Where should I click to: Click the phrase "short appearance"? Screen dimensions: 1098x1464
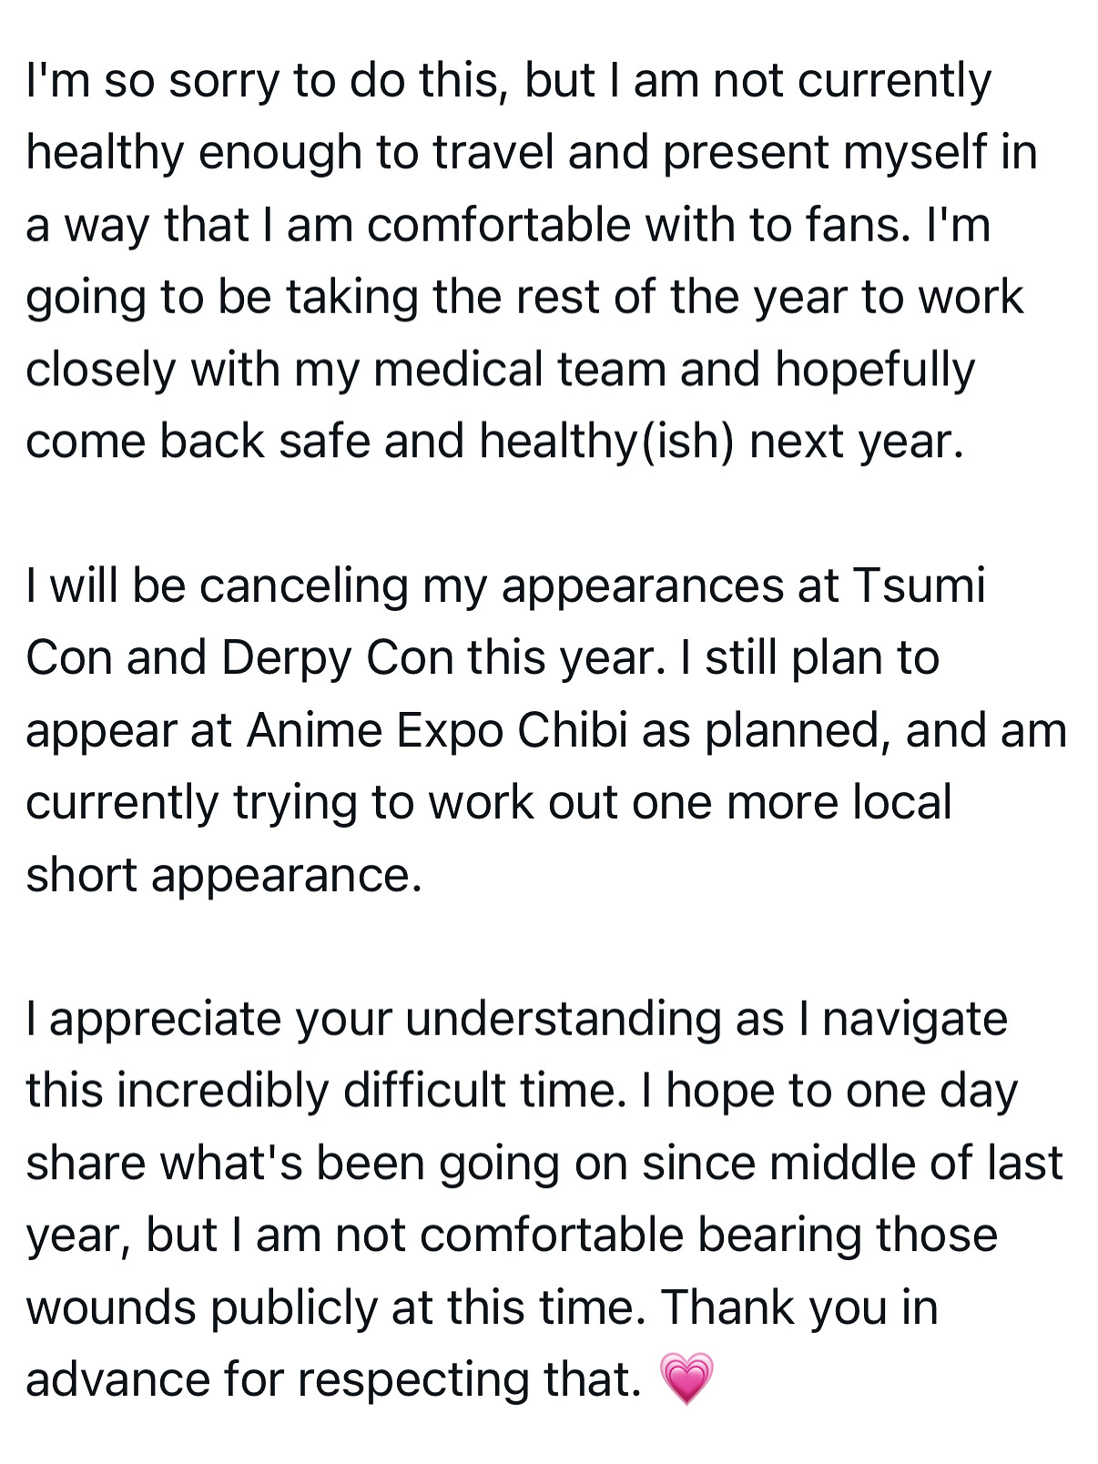click(223, 875)
